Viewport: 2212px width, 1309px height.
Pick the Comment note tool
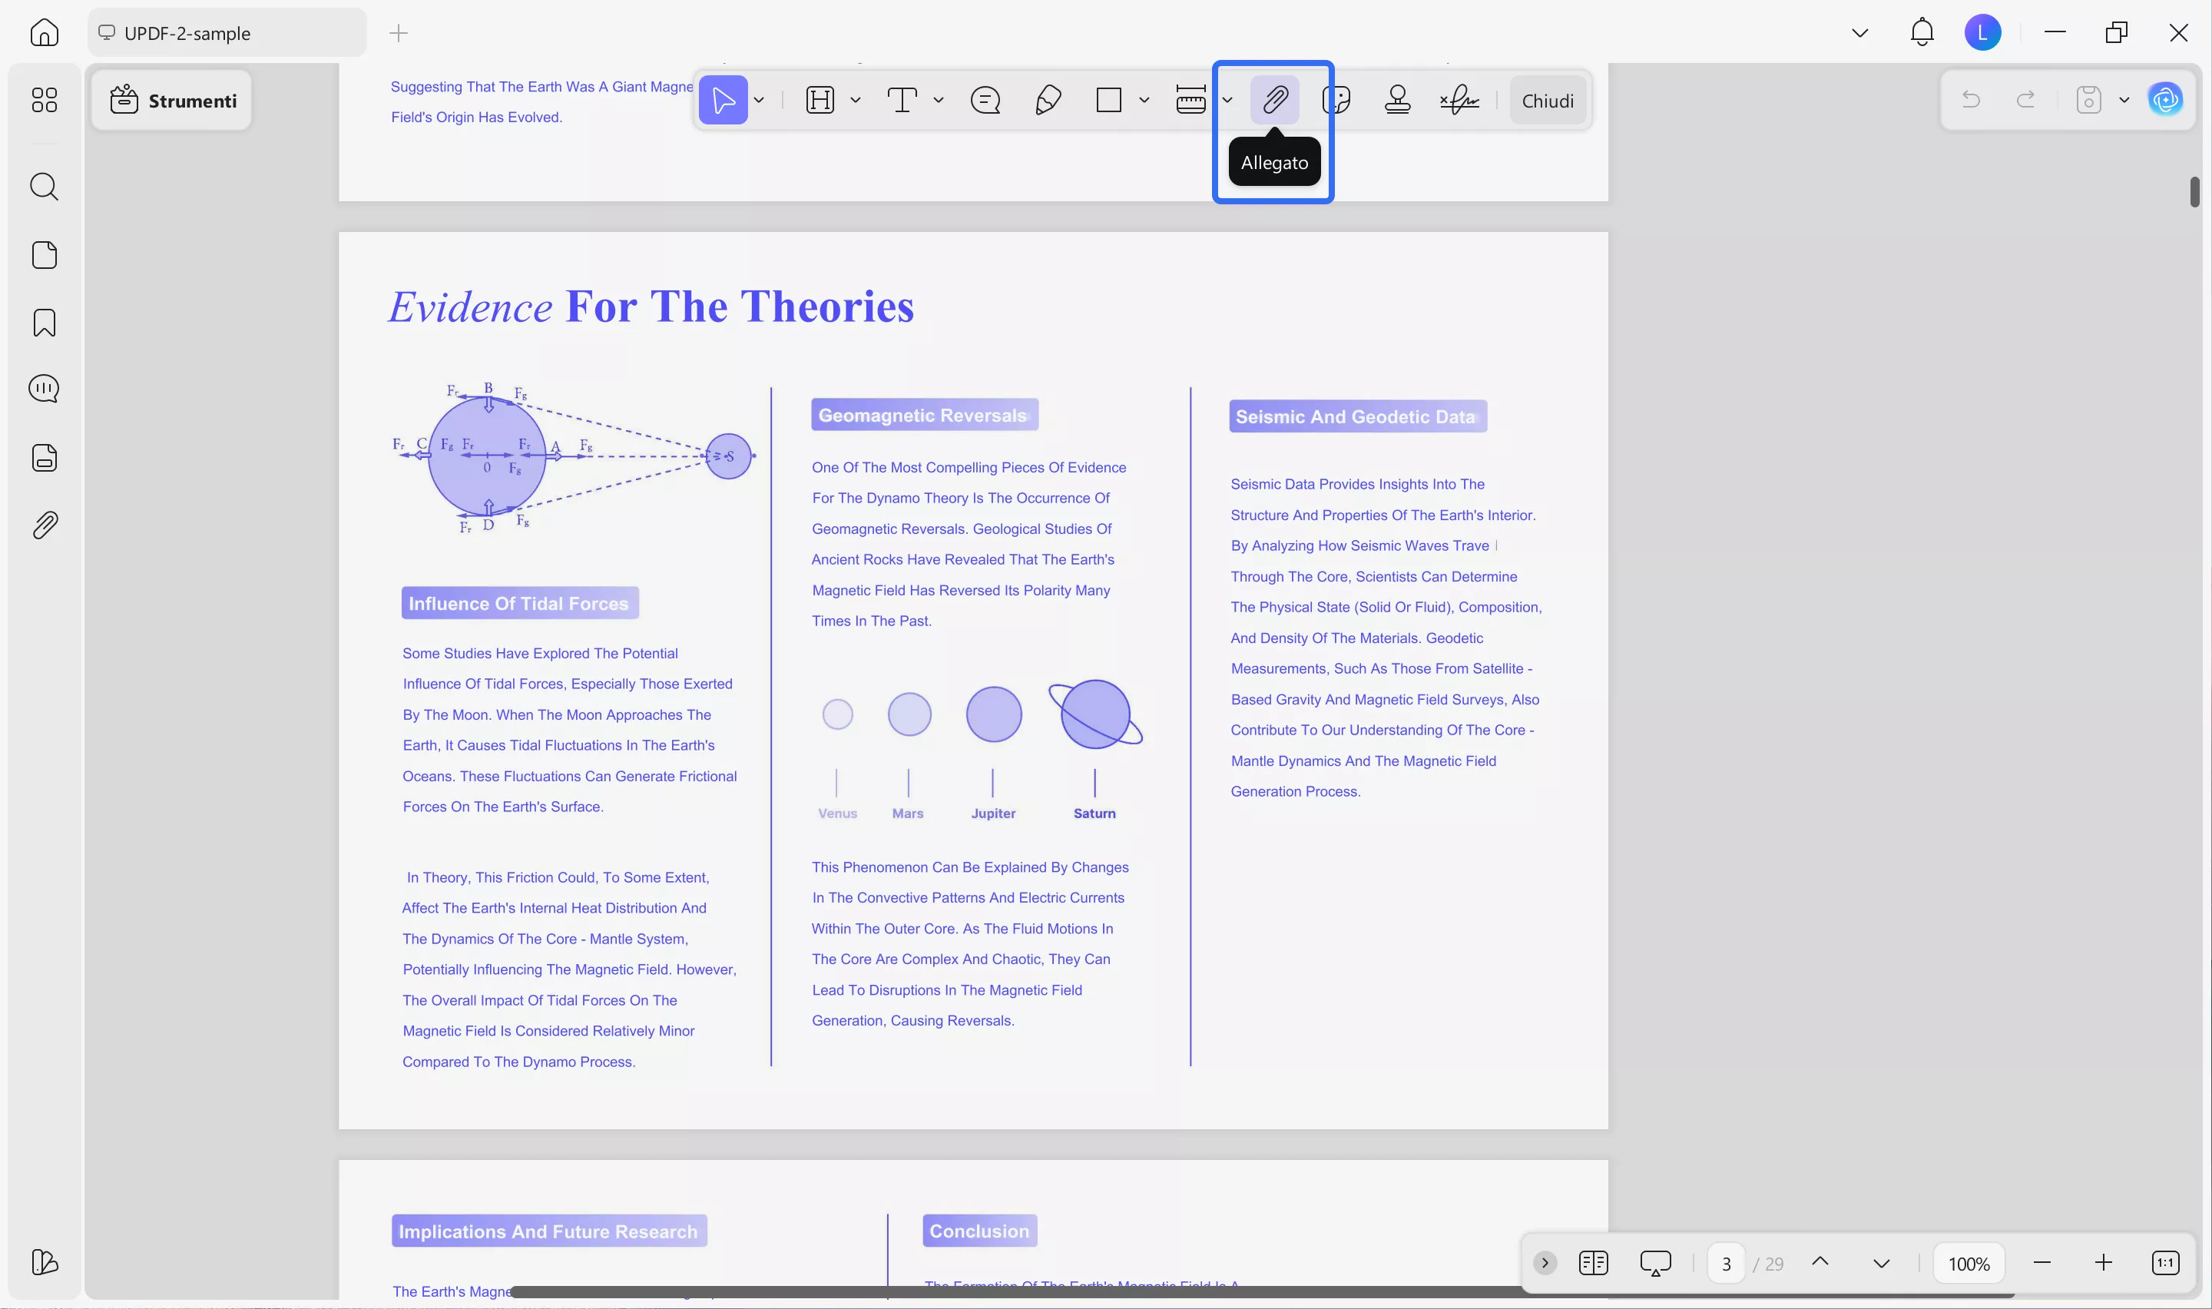[x=985, y=100]
